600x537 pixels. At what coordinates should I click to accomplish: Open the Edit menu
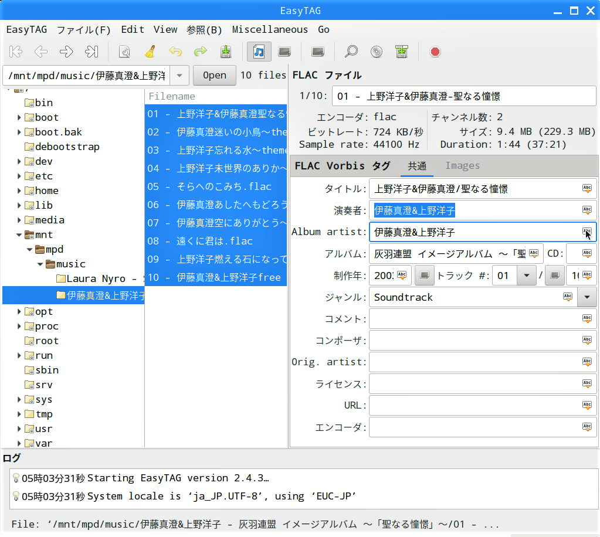133,29
